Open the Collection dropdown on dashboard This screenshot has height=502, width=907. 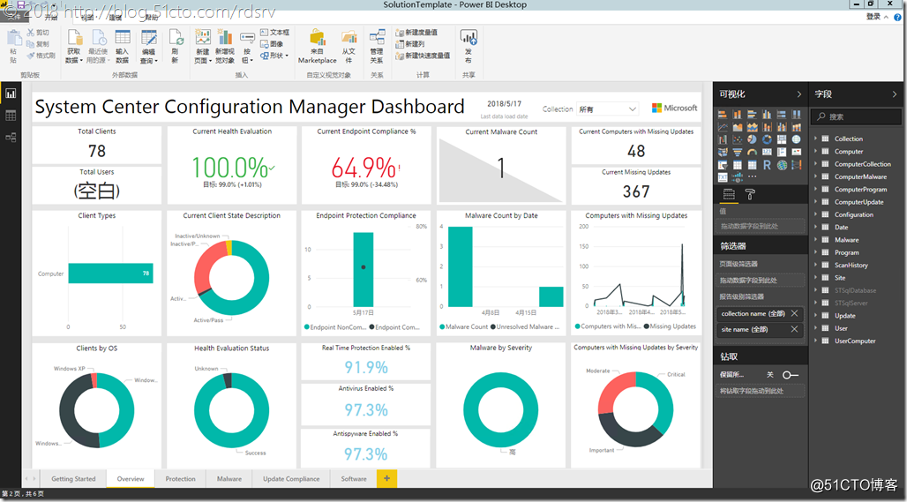[x=607, y=109]
